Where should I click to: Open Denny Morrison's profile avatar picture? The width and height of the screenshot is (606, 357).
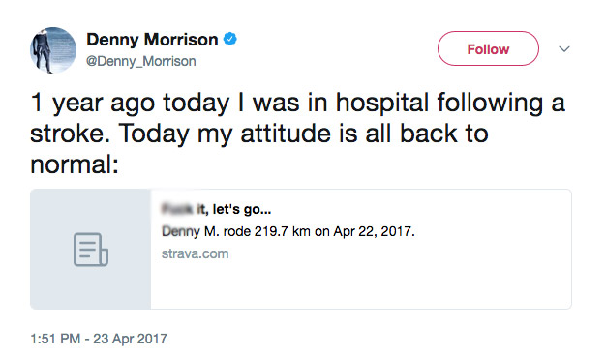[53, 50]
